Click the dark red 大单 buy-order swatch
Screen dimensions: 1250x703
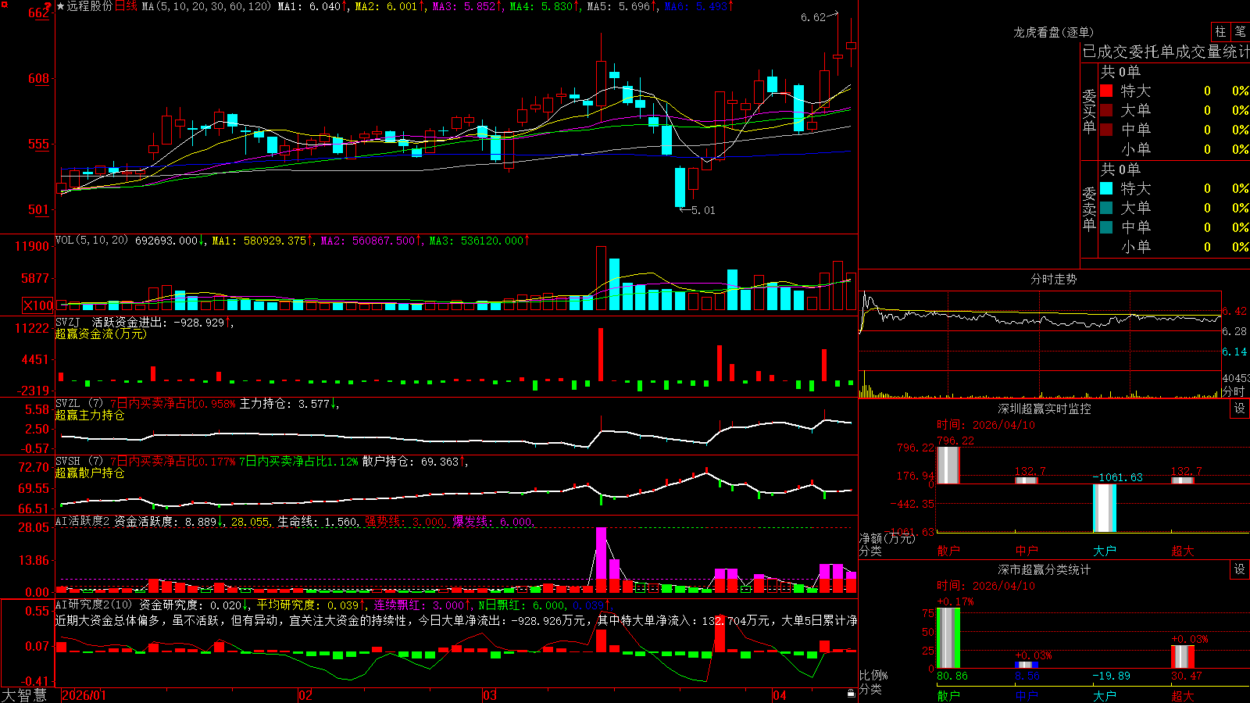pos(1106,110)
